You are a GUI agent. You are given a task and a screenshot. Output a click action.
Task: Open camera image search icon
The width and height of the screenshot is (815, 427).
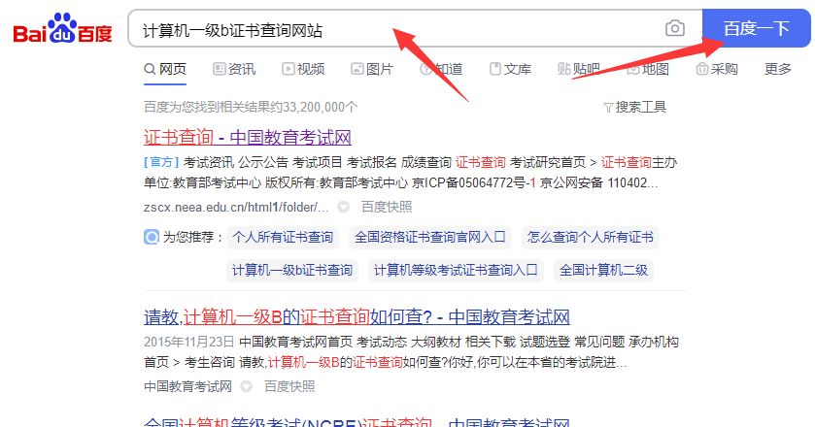pyautogui.click(x=675, y=28)
